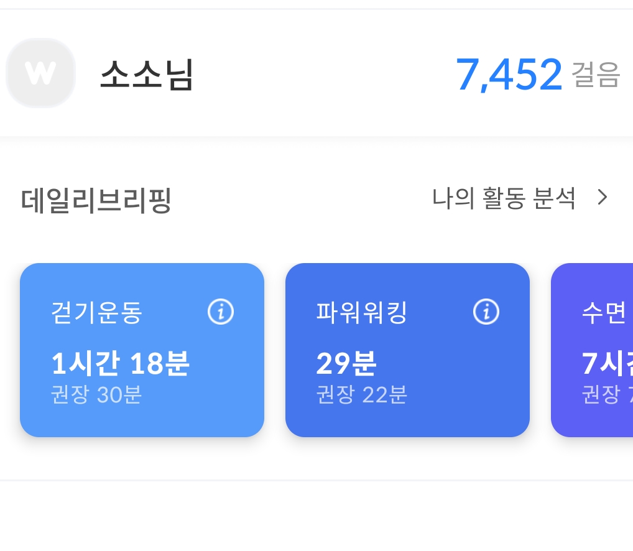Tap the 걷기운동 card title
The width and height of the screenshot is (633, 551).
tap(97, 313)
